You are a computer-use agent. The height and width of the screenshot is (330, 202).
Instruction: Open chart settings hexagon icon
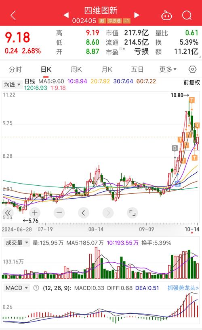[192, 69]
